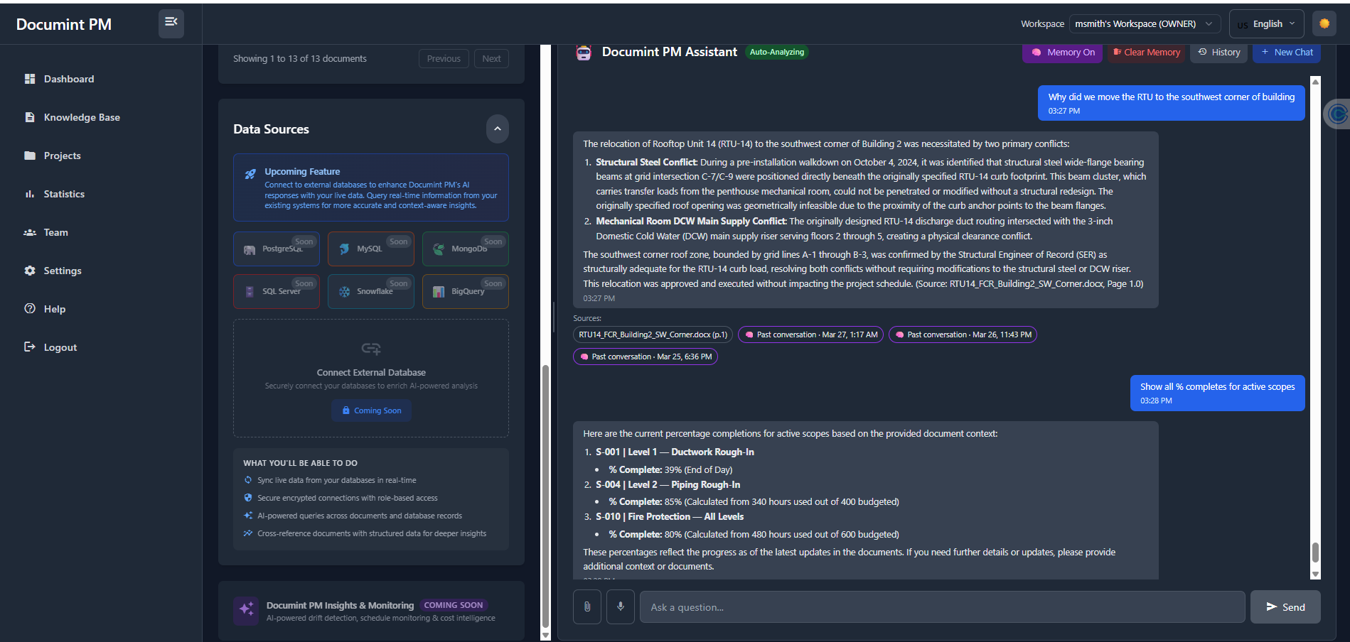Toggle the Memory On button
The image size is (1350, 642).
(x=1063, y=53)
